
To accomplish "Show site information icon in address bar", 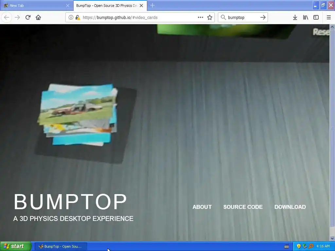I will pyautogui.click(x=71, y=18).
